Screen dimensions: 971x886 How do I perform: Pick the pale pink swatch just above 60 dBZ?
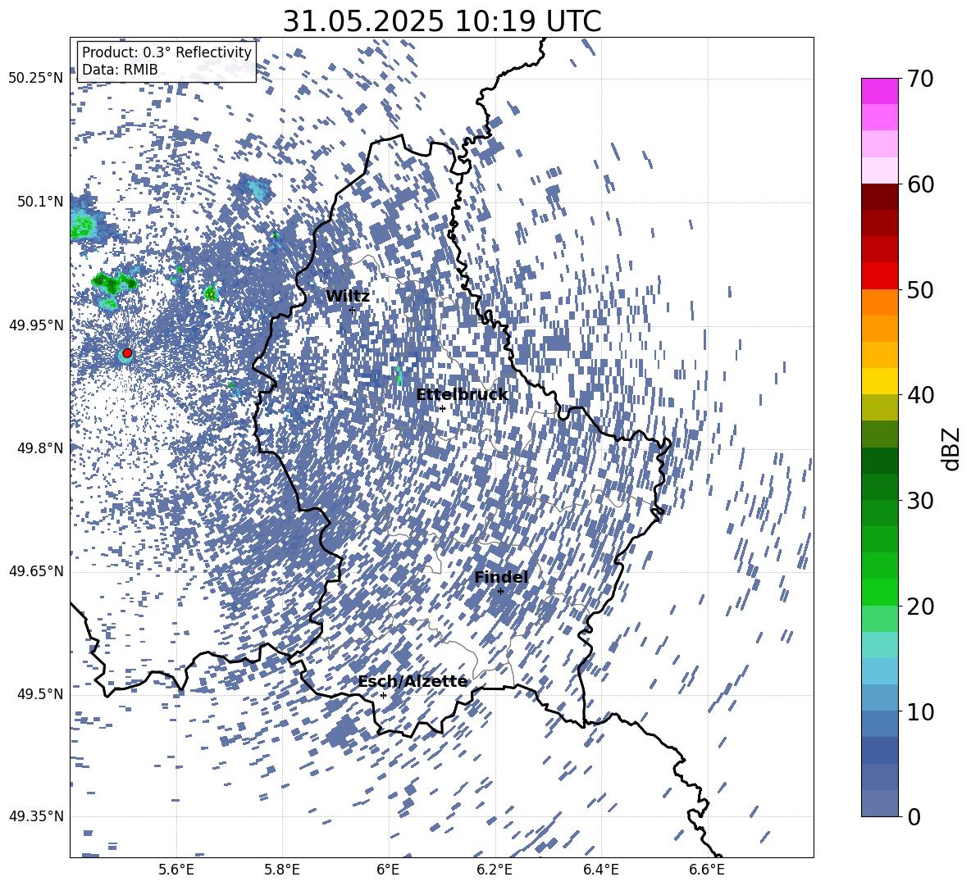coord(879,170)
